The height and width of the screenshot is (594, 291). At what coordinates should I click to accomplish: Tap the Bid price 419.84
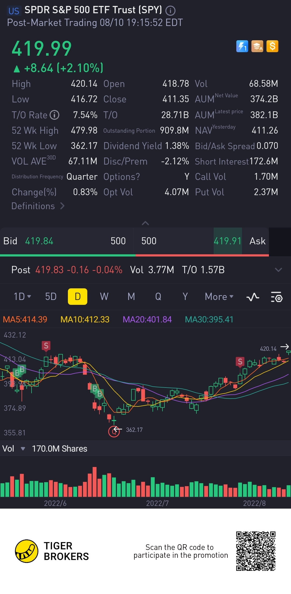pos(39,241)
